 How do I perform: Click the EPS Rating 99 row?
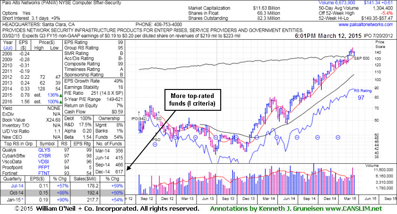click(x=94, y=42)
